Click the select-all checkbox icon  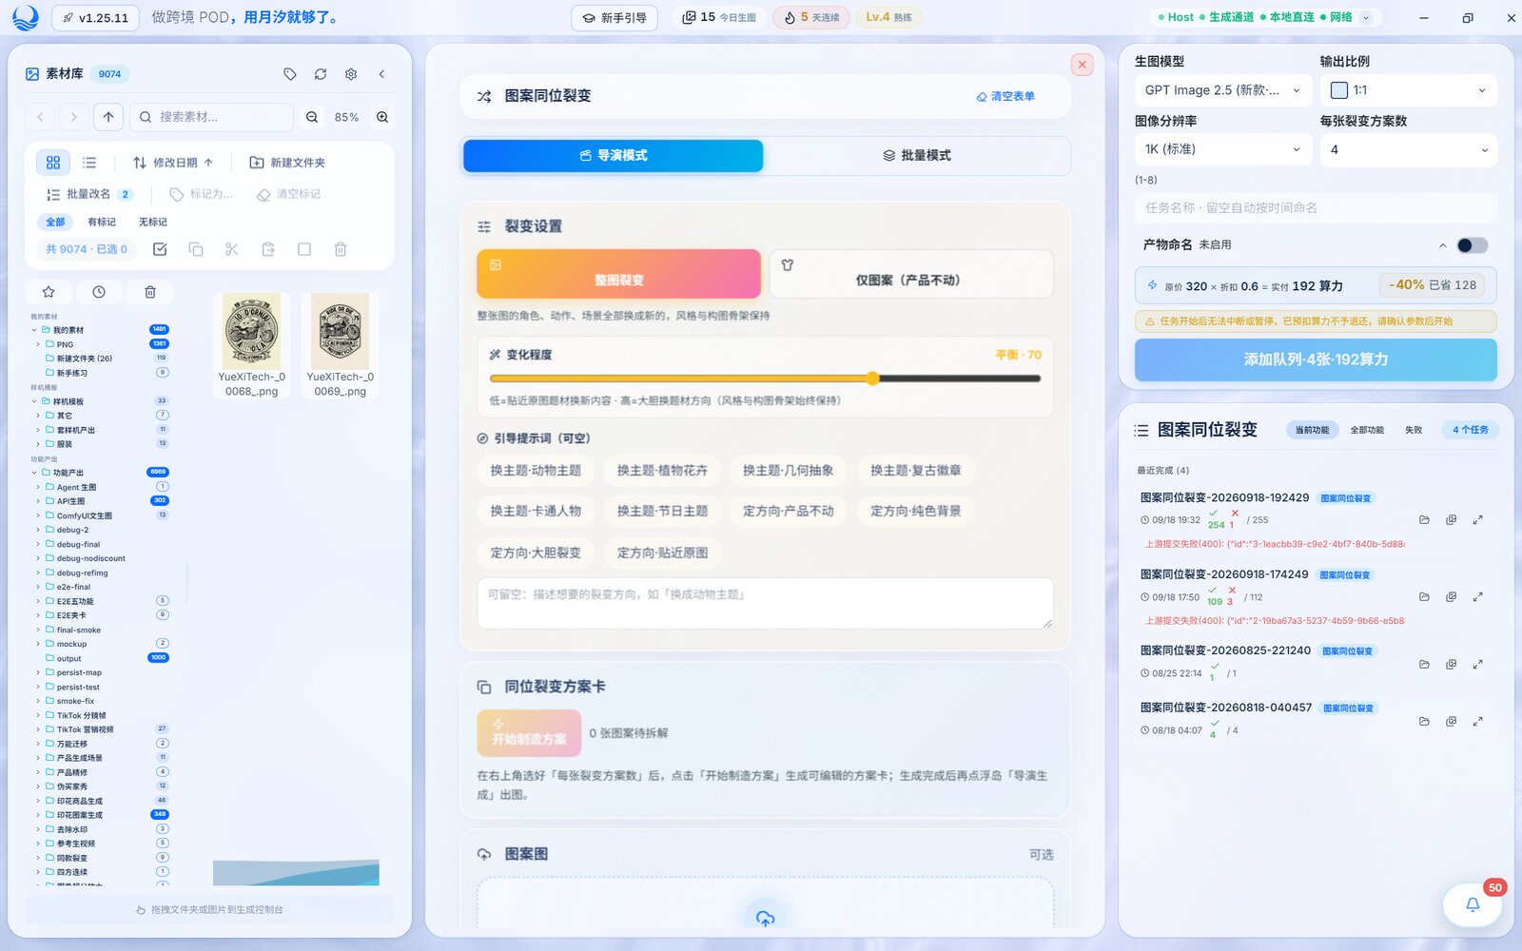pos(160,249)
